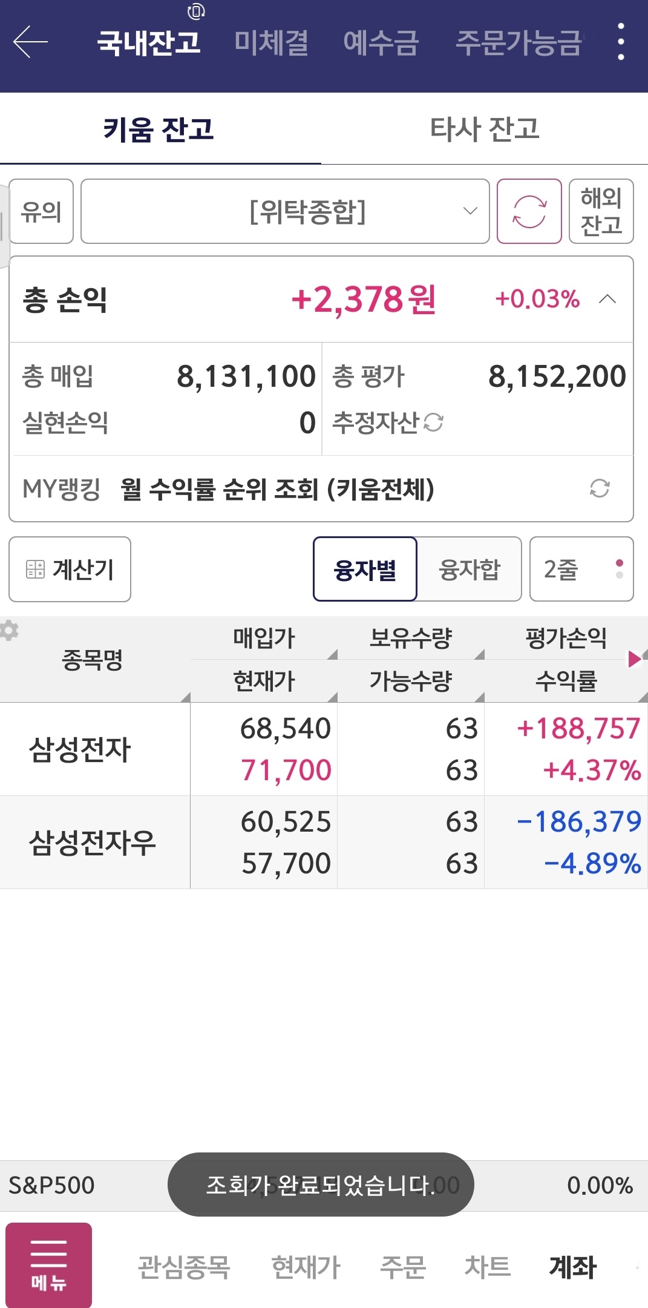Open the three-dot more options menu

tap(621, 42)
